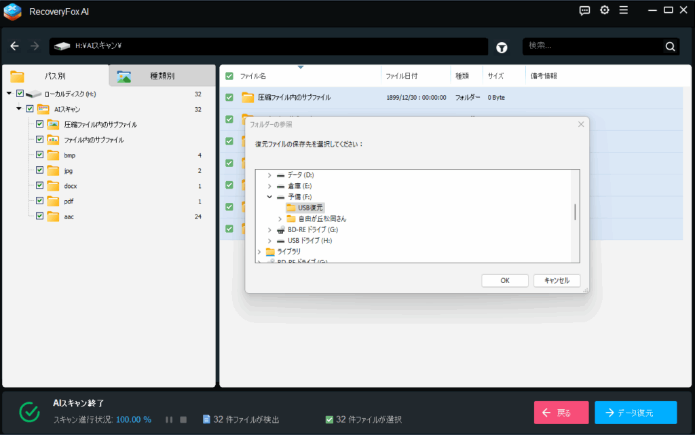This screenshot has width=695, height=435.
Task: Click the stop scan square icon
Action: [x=183, y=420]
